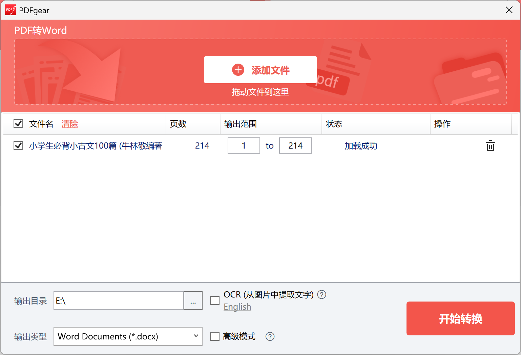Select the start page input showing 1
The width and height of the screenshot is (521, 355).
pyautogui.click(x=244, y=146)
